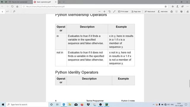Click the ENG language indicator
This screenshot has height=107, width=190.
(x=172, y=104)
